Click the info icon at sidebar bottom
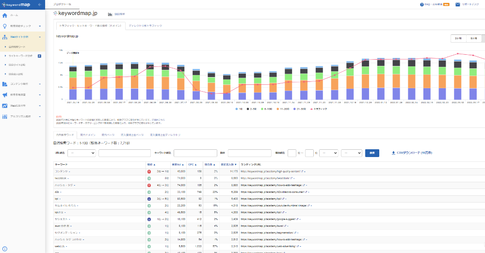 [x=4, y=249]
